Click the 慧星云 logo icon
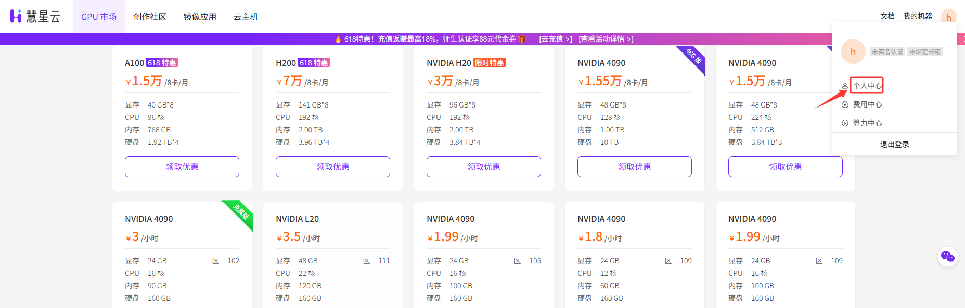Viewport: 965px width, 308px height. click(x=16, y=16)
